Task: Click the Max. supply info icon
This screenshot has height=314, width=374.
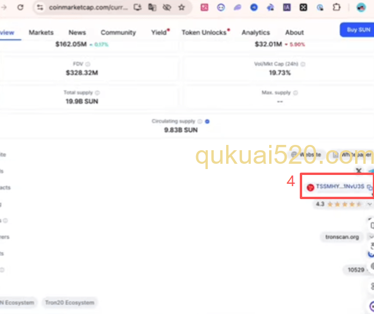Action: pos(295,92)
